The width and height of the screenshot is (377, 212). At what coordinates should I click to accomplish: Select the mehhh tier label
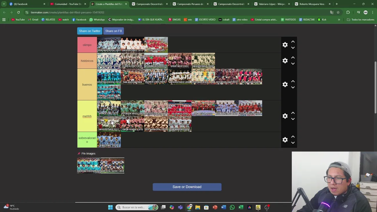[x=87, y=116]
